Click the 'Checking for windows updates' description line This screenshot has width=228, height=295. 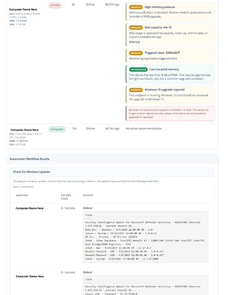86,181
